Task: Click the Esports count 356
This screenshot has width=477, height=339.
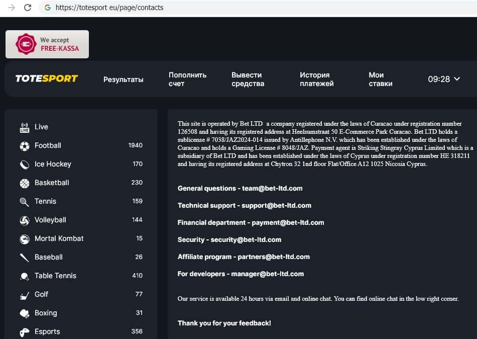Action: (x=137, y=331)
